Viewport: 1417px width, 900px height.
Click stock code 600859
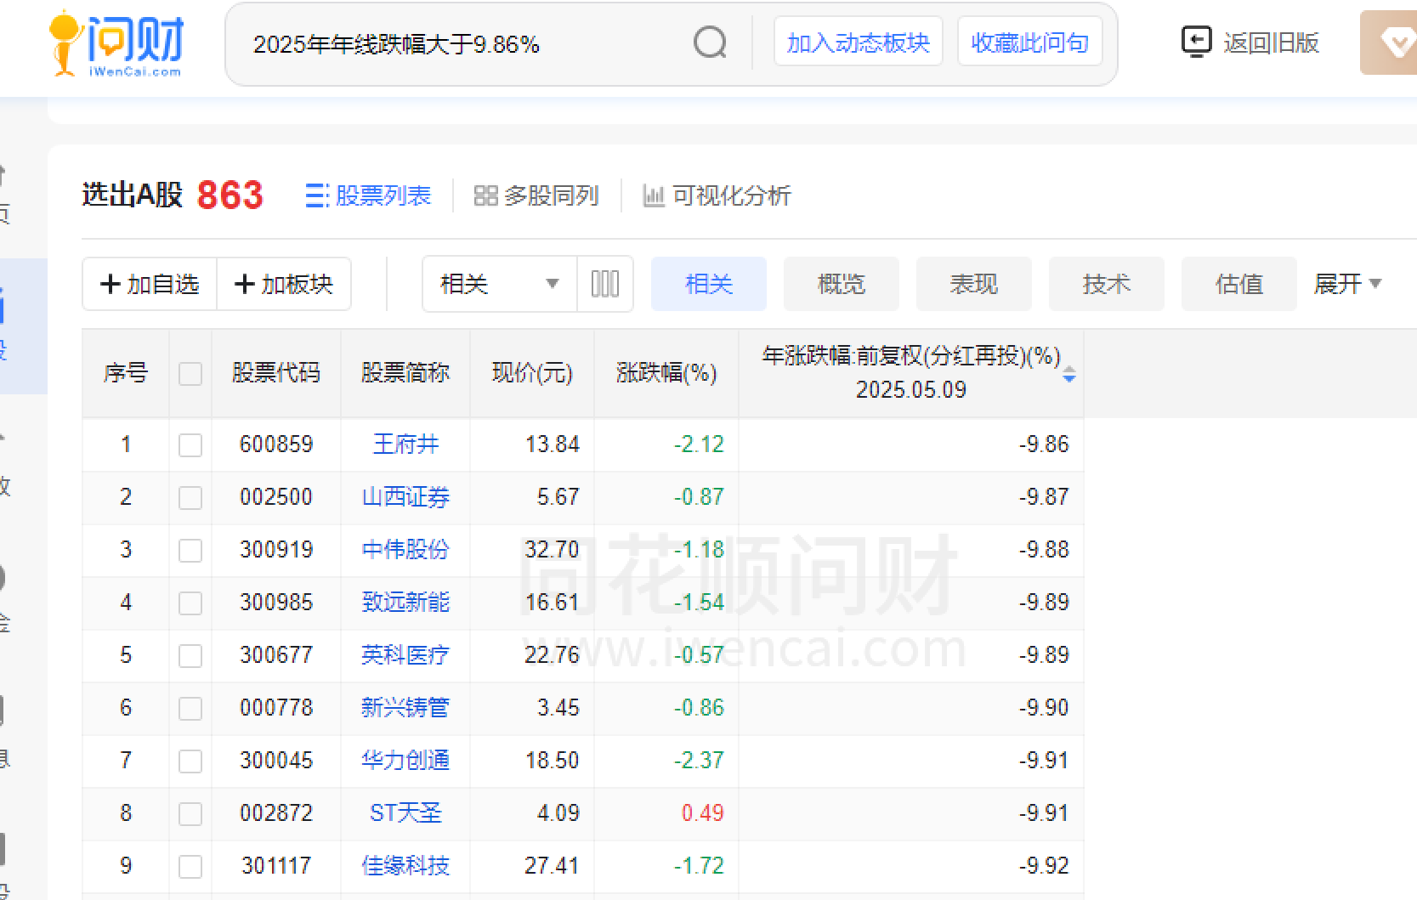[x=276, y=444]
